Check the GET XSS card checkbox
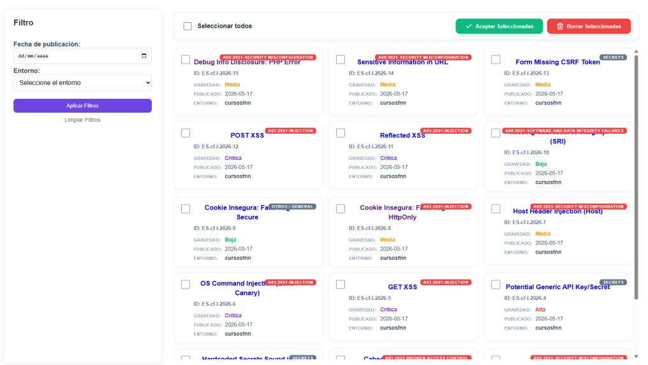 click(x=341, y=285)
